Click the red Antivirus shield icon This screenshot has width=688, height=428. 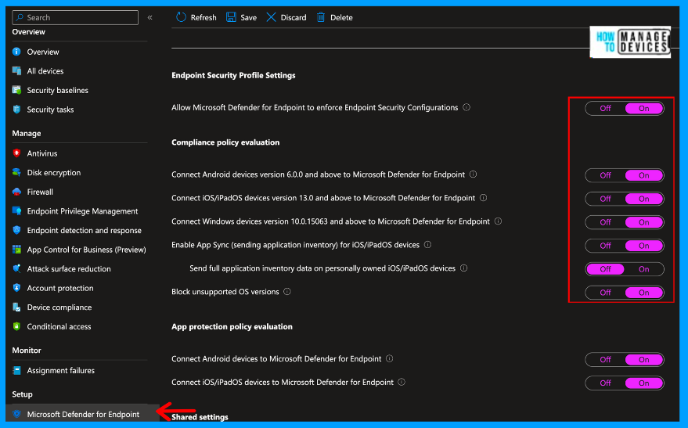click(16, 153)
